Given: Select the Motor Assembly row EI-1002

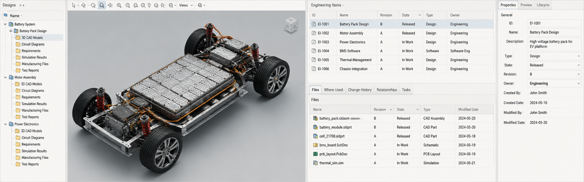Looking at the screenshot, I should [401, 33].
